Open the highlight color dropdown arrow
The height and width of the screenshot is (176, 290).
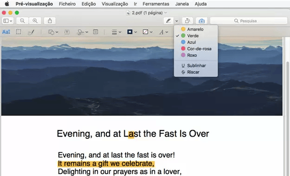[x=177, y=21]
